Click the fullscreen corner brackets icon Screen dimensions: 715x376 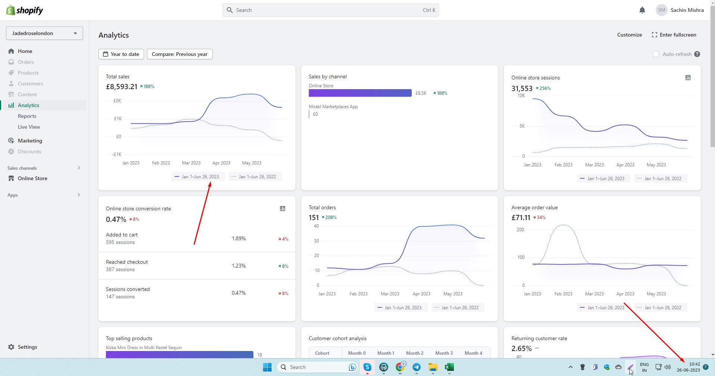[654, 35]
